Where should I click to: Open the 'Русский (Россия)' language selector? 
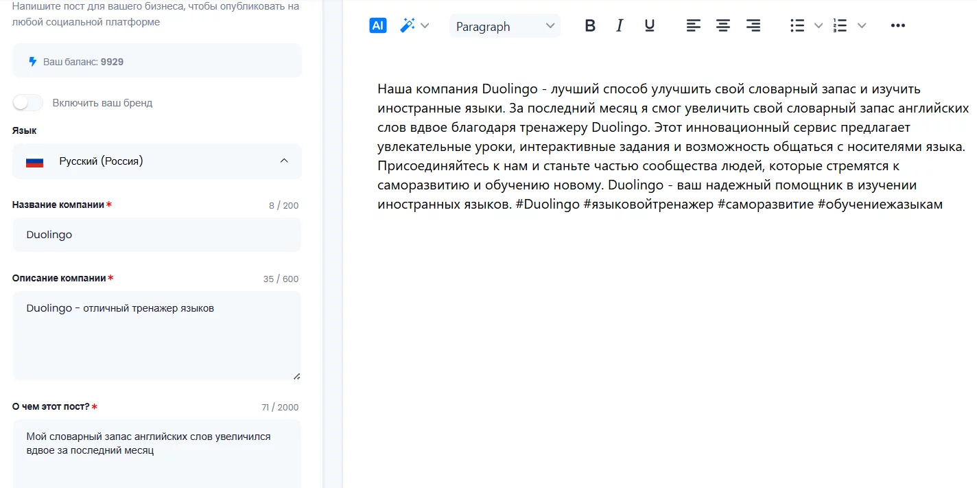157,161
